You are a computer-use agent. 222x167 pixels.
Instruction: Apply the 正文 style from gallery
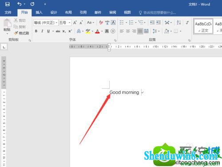[x=203, y=27]
